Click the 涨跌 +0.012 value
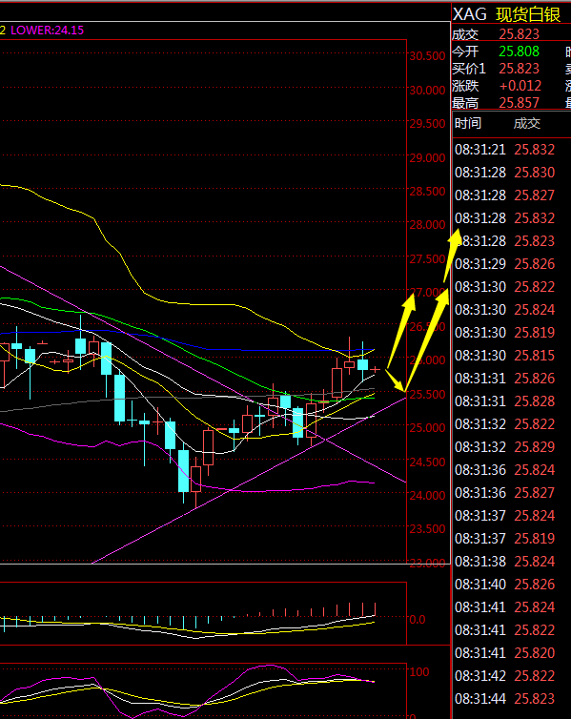Viewport: 571px width, 719px height. pos(520,86)
